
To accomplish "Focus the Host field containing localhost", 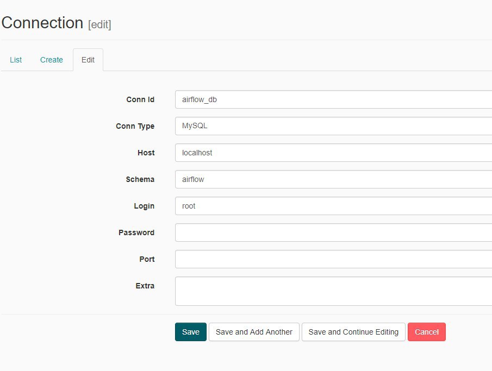I will click(334, 153).
